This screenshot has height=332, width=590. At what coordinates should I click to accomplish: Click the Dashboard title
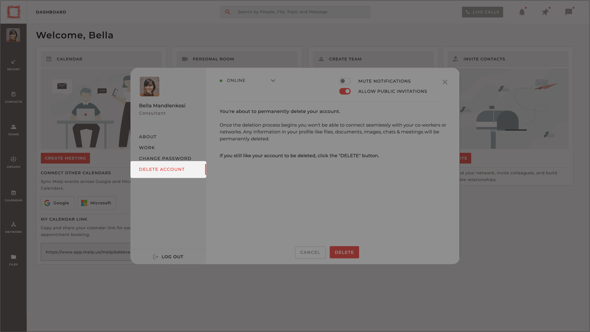point(51,12)
